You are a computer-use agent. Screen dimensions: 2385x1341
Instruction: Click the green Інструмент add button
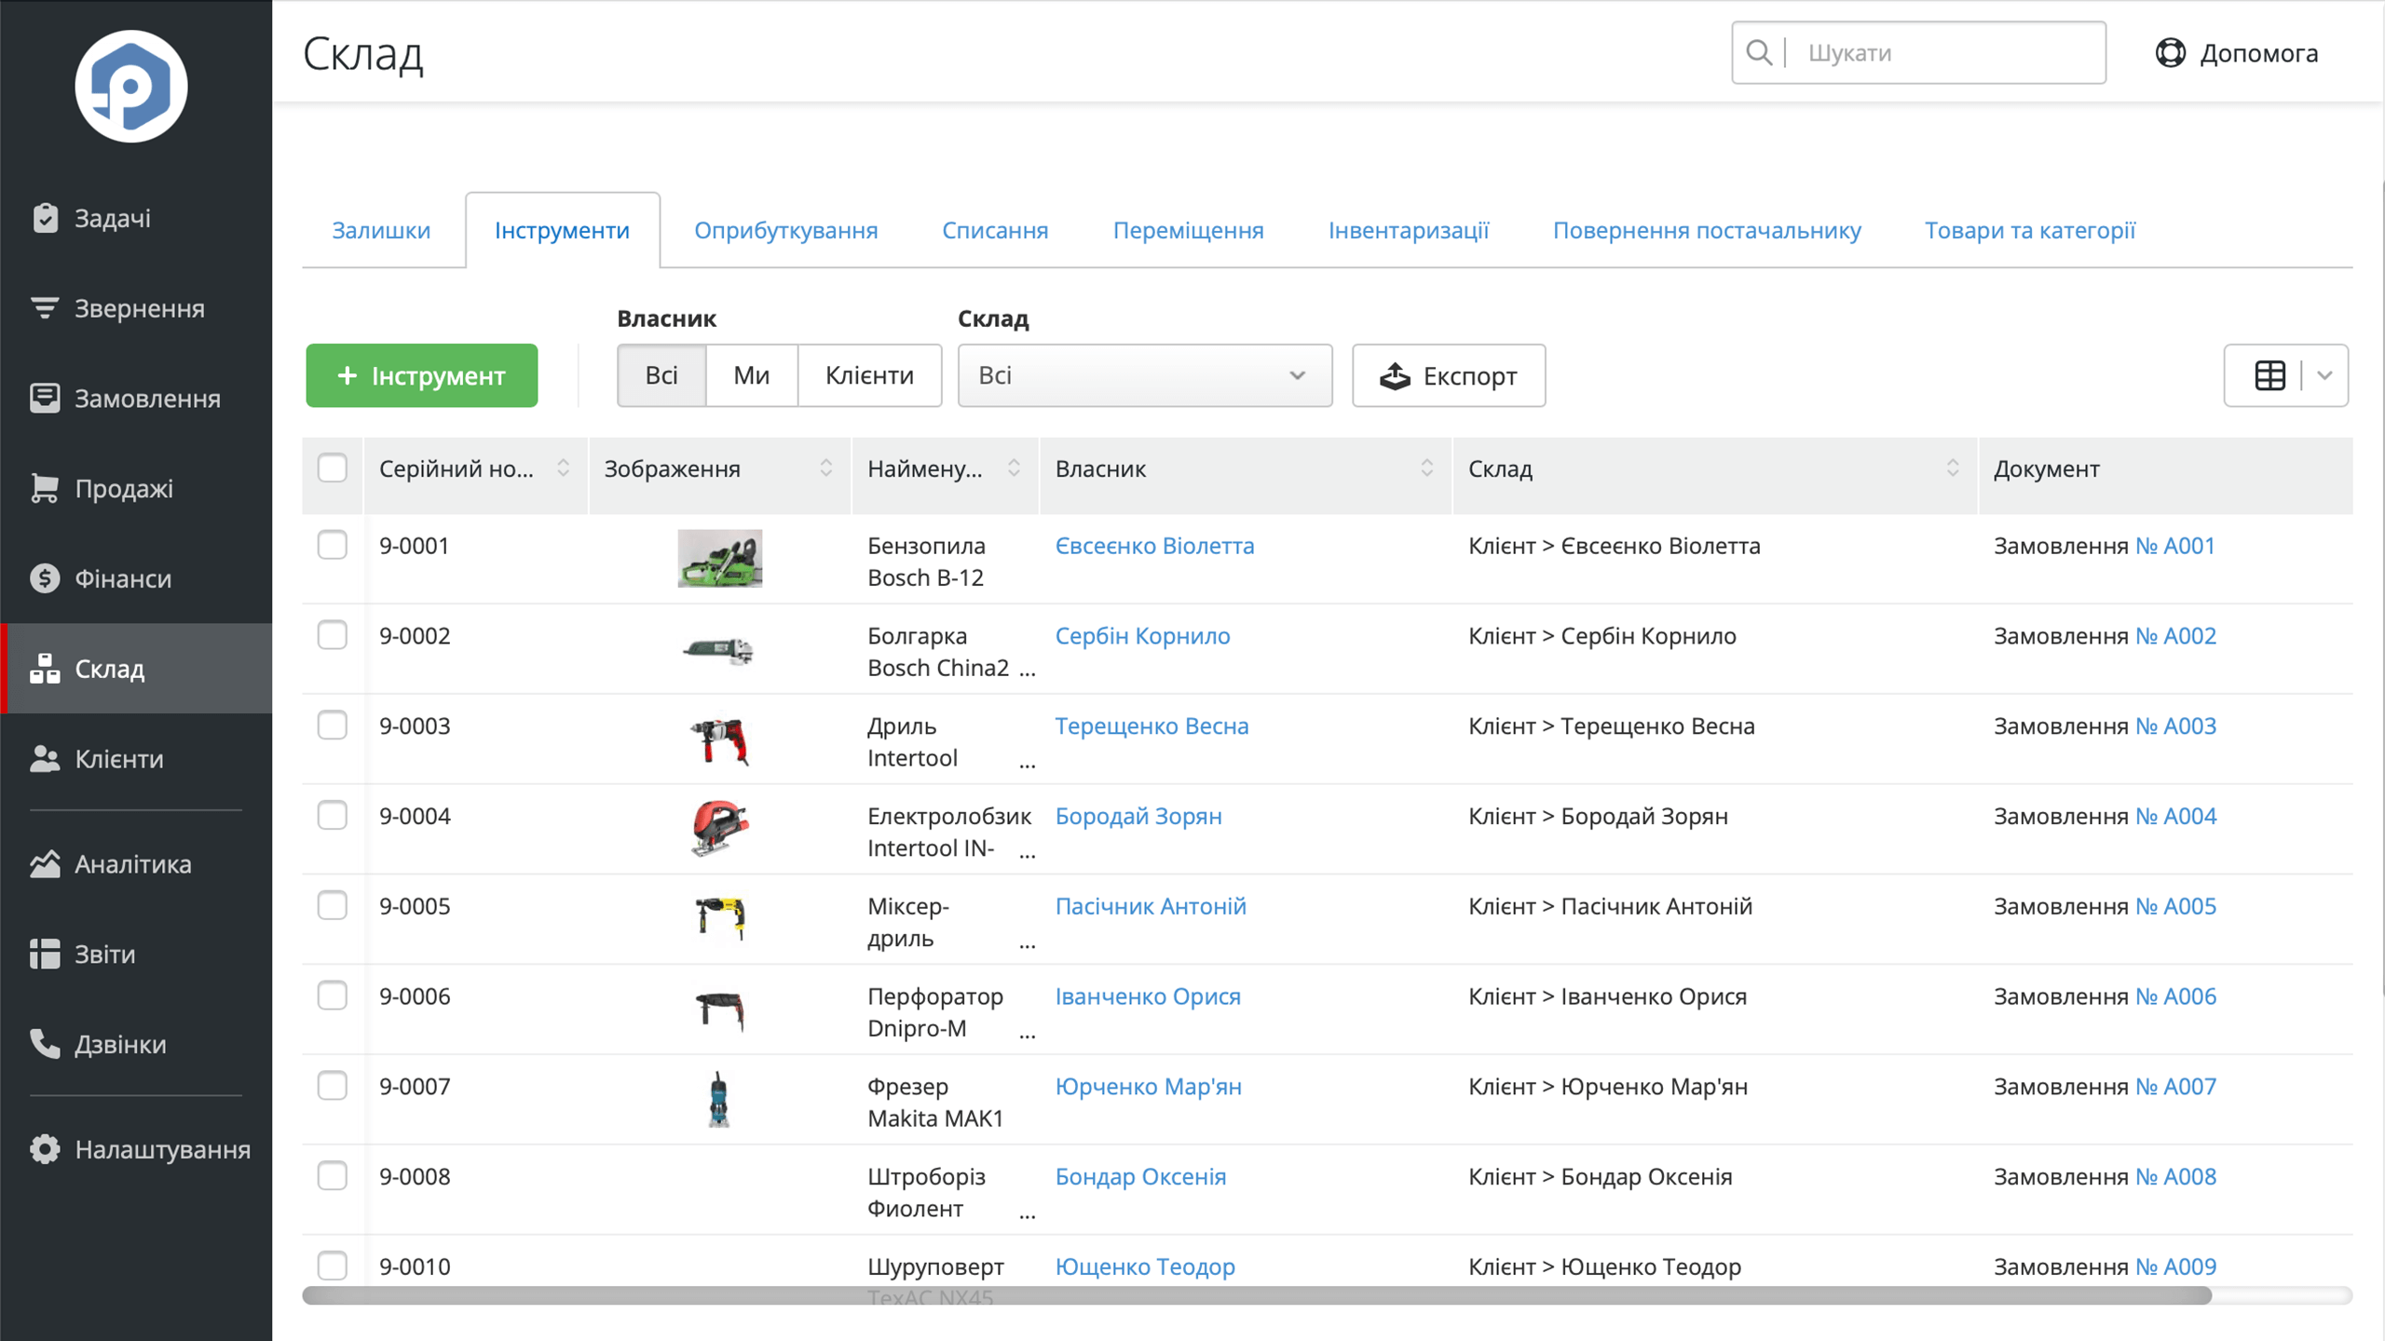coord(422,375)
